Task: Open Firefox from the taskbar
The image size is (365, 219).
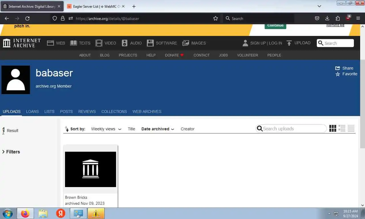Action: click(25, 213)
